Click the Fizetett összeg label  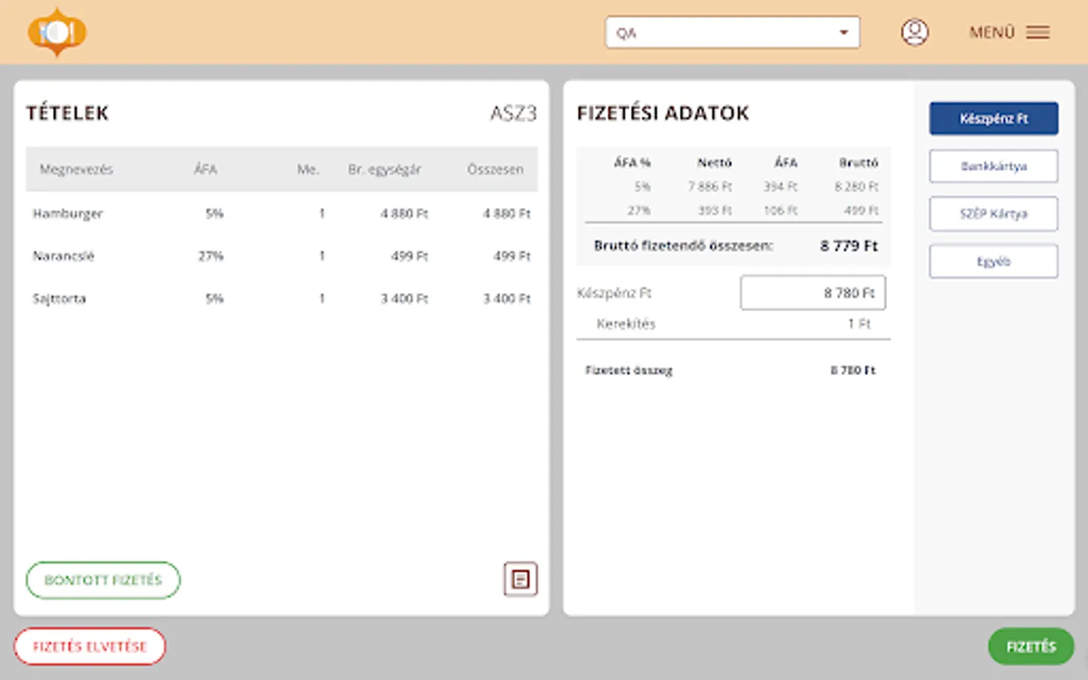click(x=629, y=370)
